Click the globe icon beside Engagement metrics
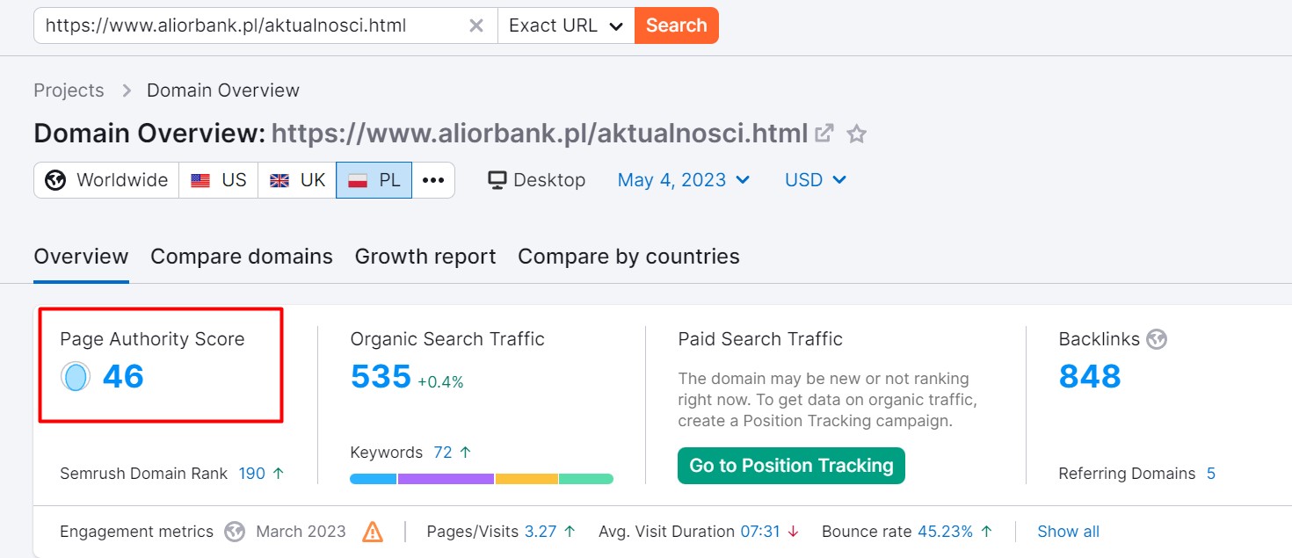The width and height of the screenshot is (1292, 558). 234,532
